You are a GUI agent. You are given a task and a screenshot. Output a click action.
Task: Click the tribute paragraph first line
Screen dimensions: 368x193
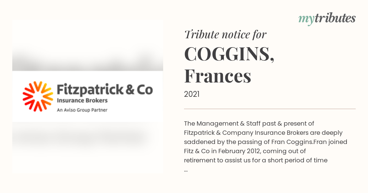point(250,123)
